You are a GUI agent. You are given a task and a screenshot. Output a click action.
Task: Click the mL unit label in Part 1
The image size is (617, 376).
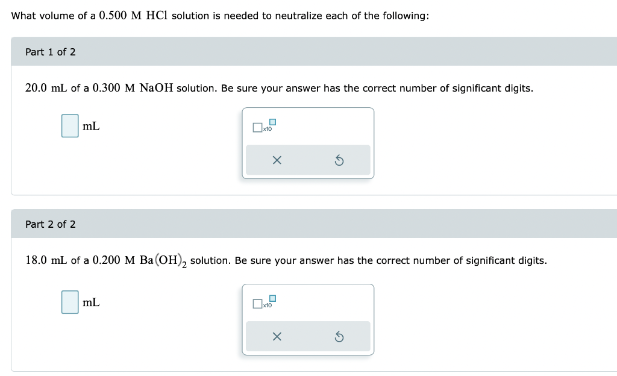(91, 126)
